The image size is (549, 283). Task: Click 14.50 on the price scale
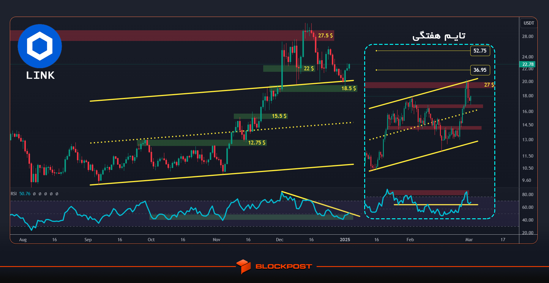(x=528, y=125)
